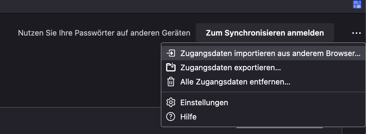Click the word Browser in the import entry
The image size is (366, 134).
[x=343, y=53]
